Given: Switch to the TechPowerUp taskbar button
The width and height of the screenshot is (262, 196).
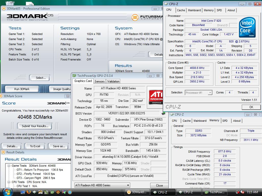Looking at the screenshot, I should (215, 192).
